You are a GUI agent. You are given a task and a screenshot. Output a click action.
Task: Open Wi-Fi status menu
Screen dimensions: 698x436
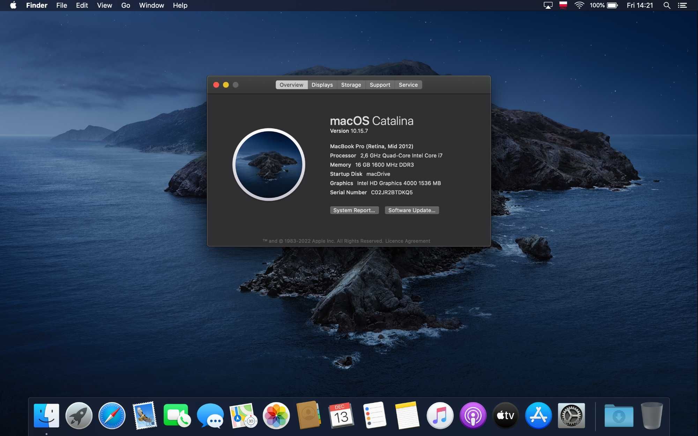[579, 5]
